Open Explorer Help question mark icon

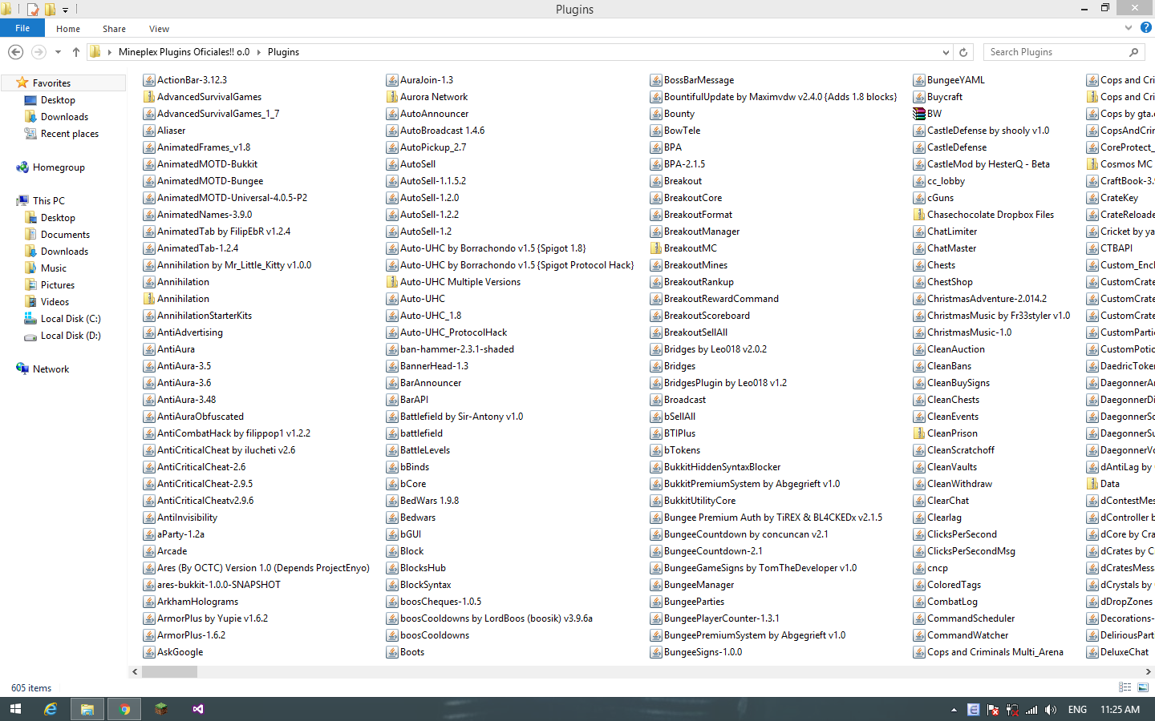[1146, 28]
